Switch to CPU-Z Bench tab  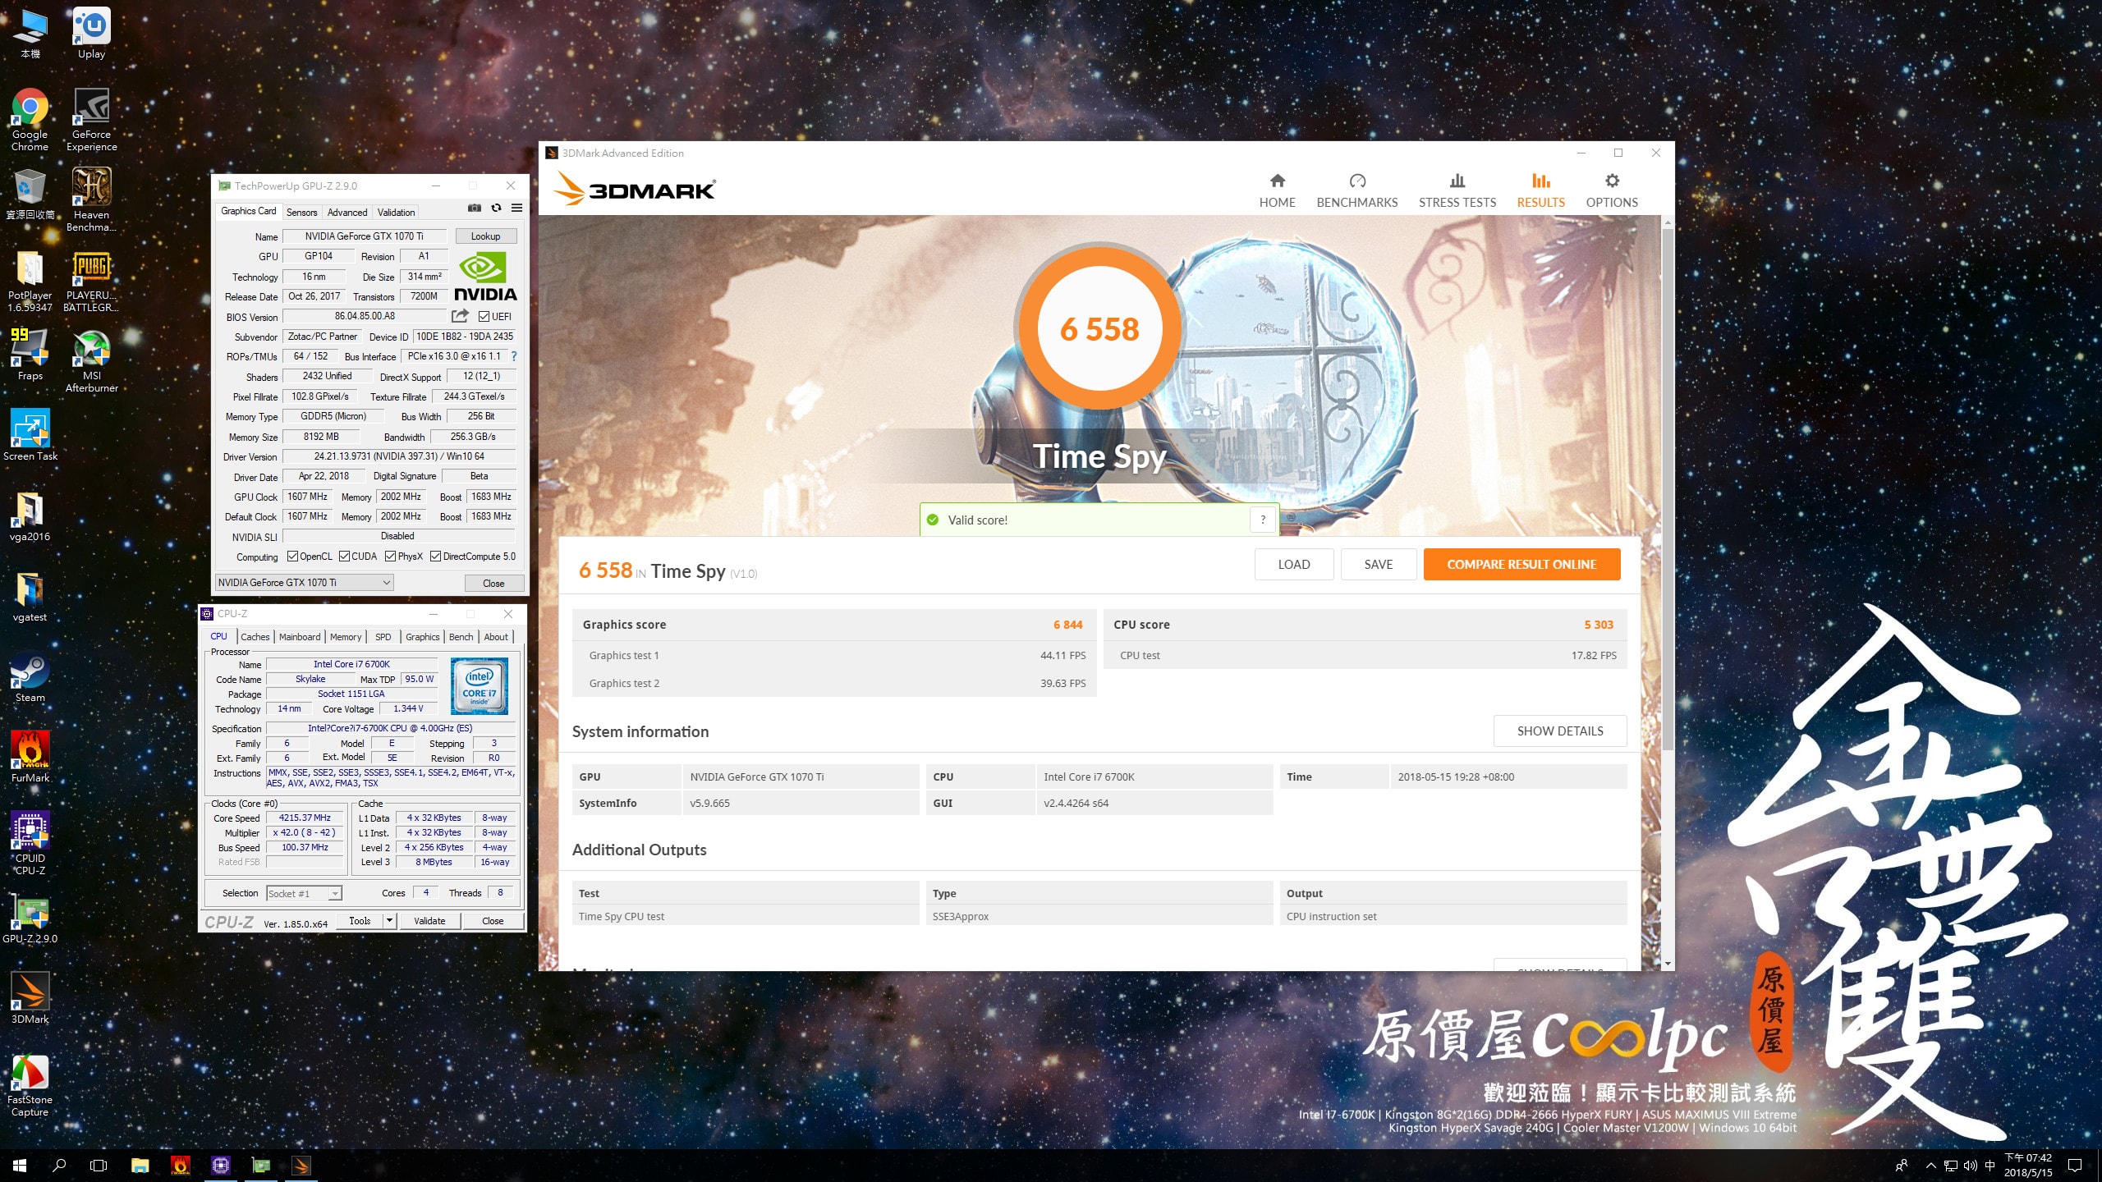click(461, 637)
